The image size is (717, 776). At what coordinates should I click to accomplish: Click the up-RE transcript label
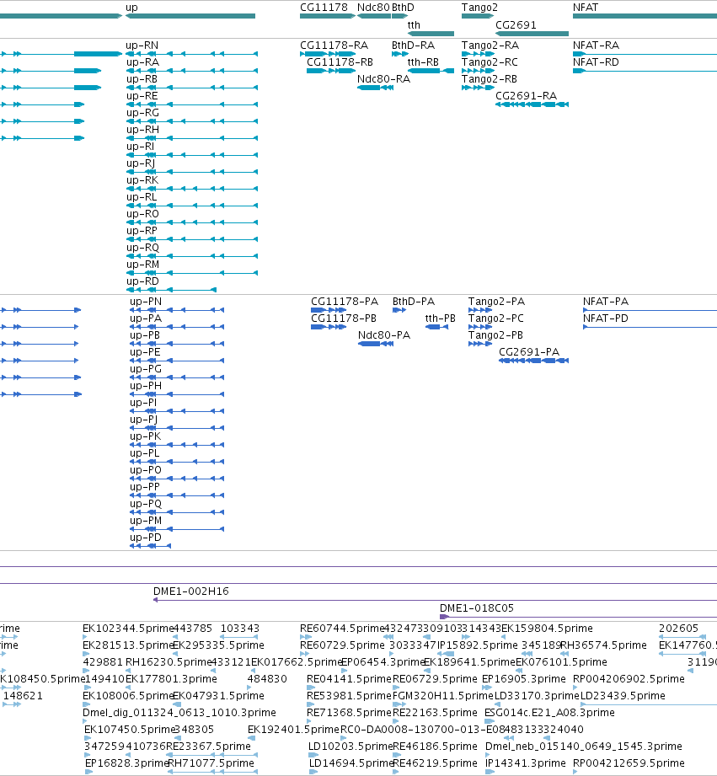[142, 95]
